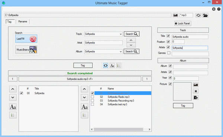Viewport: 223px width, 137px height.
Task: Toggle the album Artists checkbox
Action: click(170, 72)
